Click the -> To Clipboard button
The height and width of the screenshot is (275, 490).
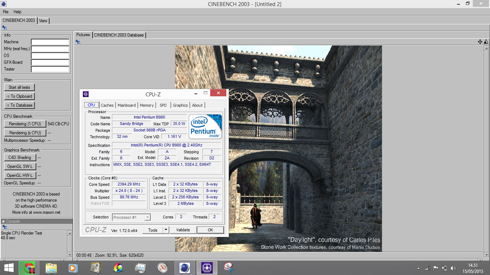[19, 96]
